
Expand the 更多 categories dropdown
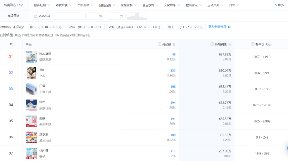coord(279,5)
